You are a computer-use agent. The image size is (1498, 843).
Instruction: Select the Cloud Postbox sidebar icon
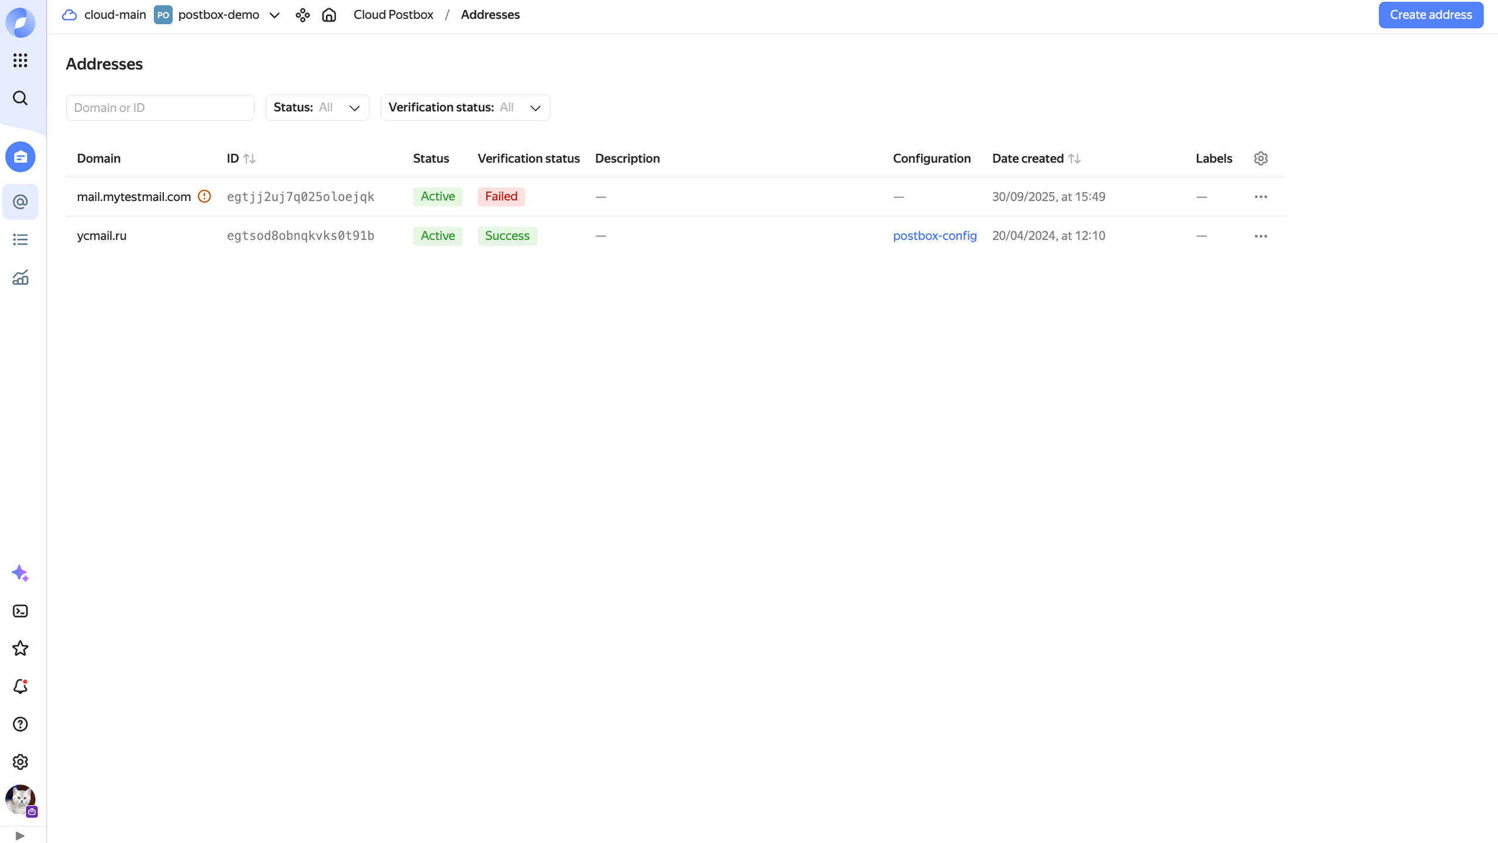pos(20,156)
